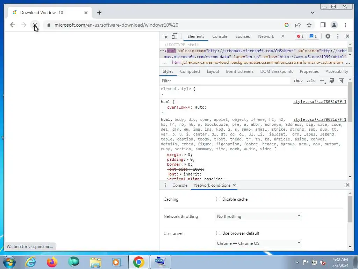
Task: Expand the border property triangle
Action: (x=185, y=164)
